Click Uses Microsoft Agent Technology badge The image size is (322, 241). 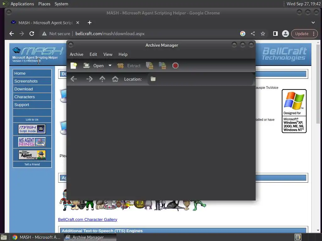[x=32, y=155]
